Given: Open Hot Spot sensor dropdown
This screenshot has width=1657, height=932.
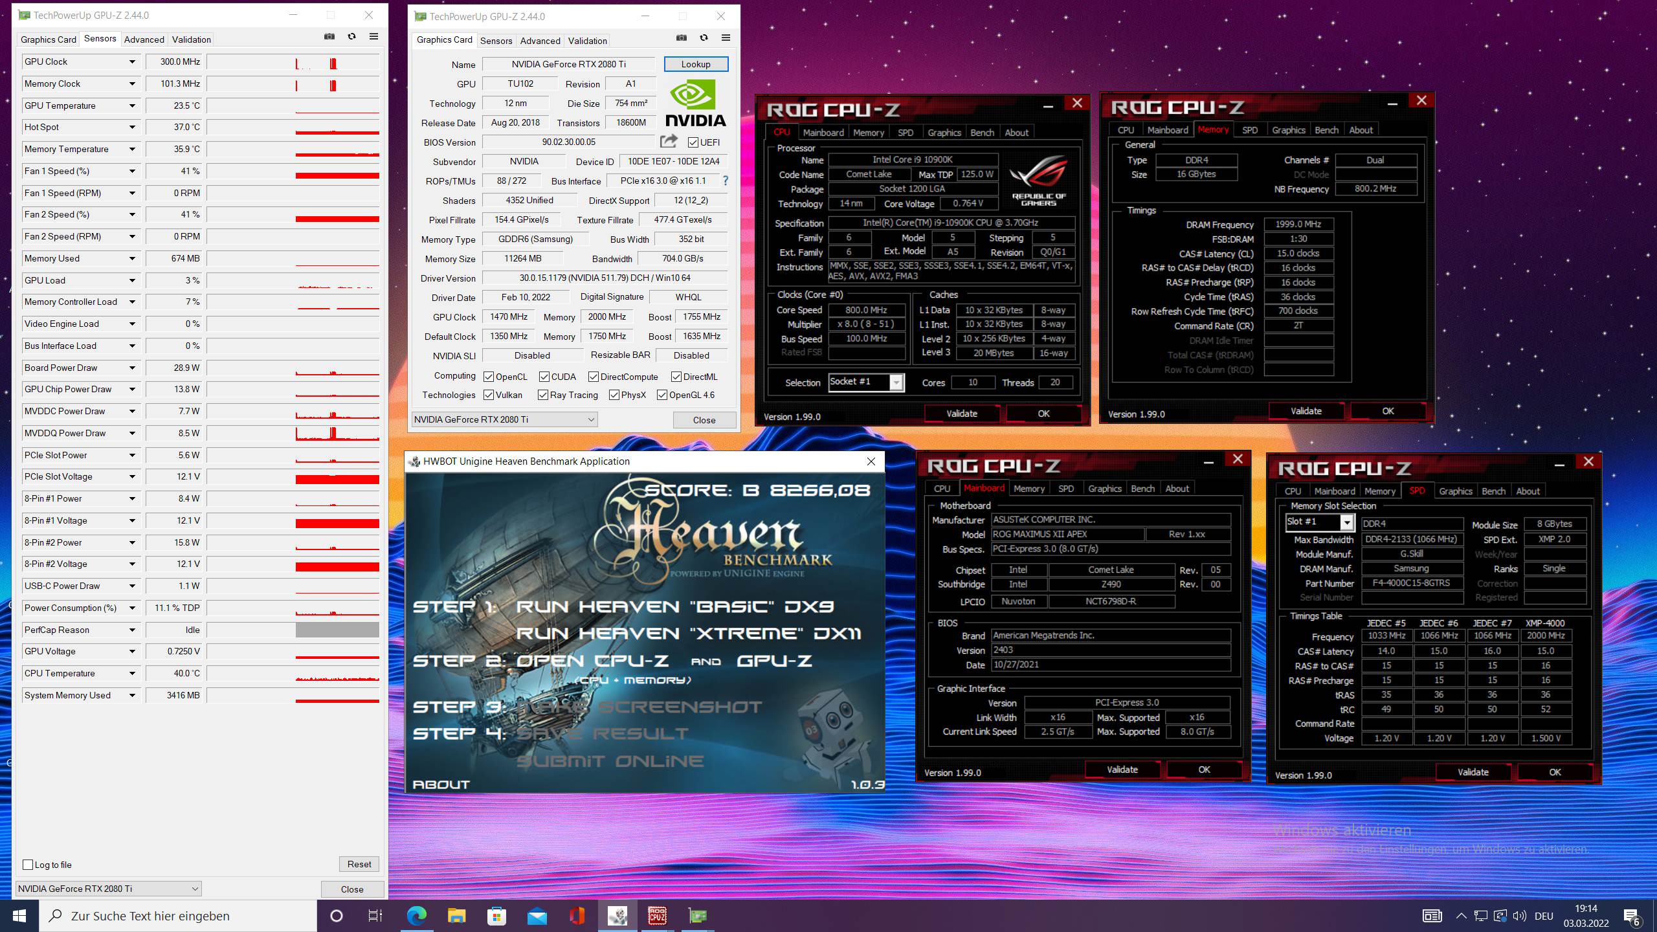Looking at the screenshot, I should pos(132,127).
